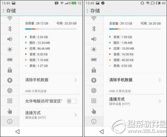167x137 pixels.
Task: Open 清除手机数据 in right screenshot
Action: 135,80
